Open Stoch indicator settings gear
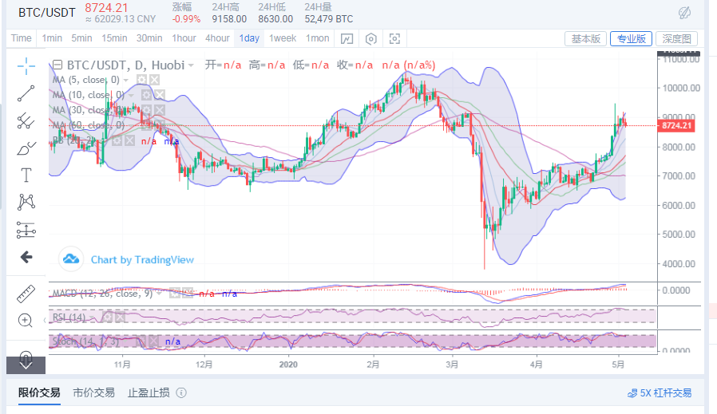The width and height of the screenshot is (717, 414). [141, 341]
